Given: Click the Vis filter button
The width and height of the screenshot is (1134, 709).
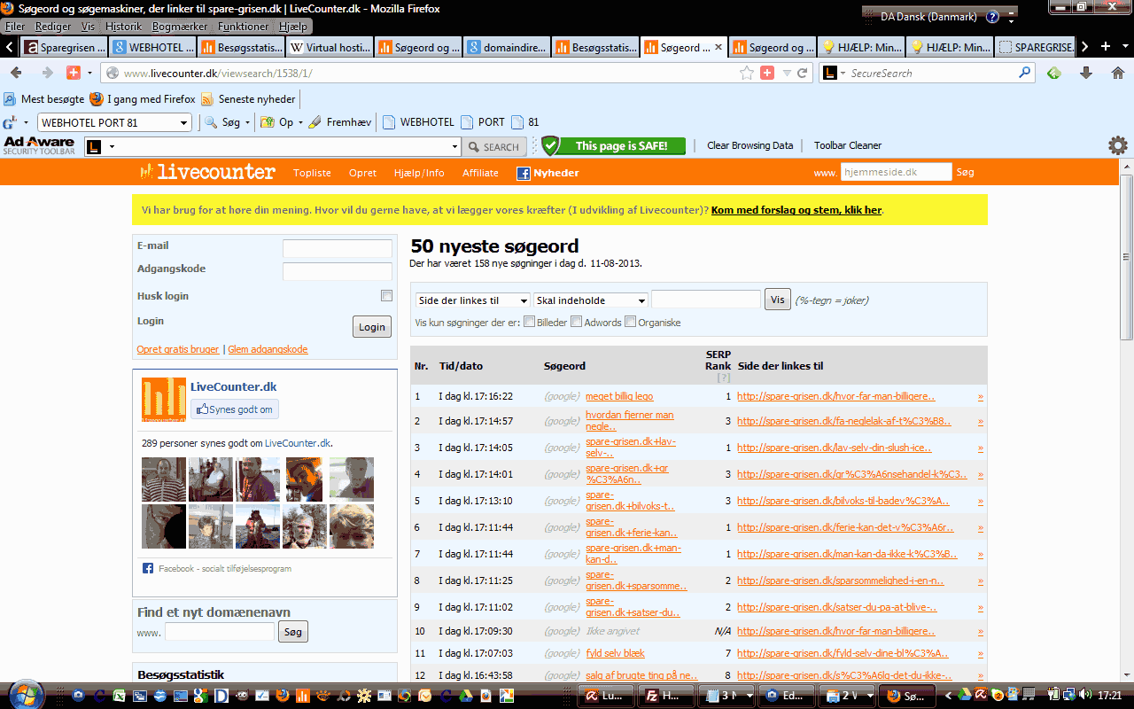Looking at the screenshot, I should pos(778,300).
